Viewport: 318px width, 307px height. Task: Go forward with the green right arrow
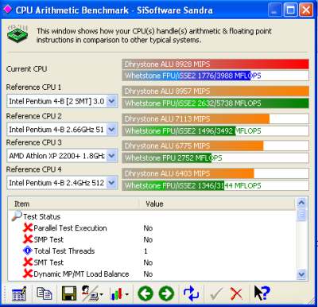pos(166,293)
